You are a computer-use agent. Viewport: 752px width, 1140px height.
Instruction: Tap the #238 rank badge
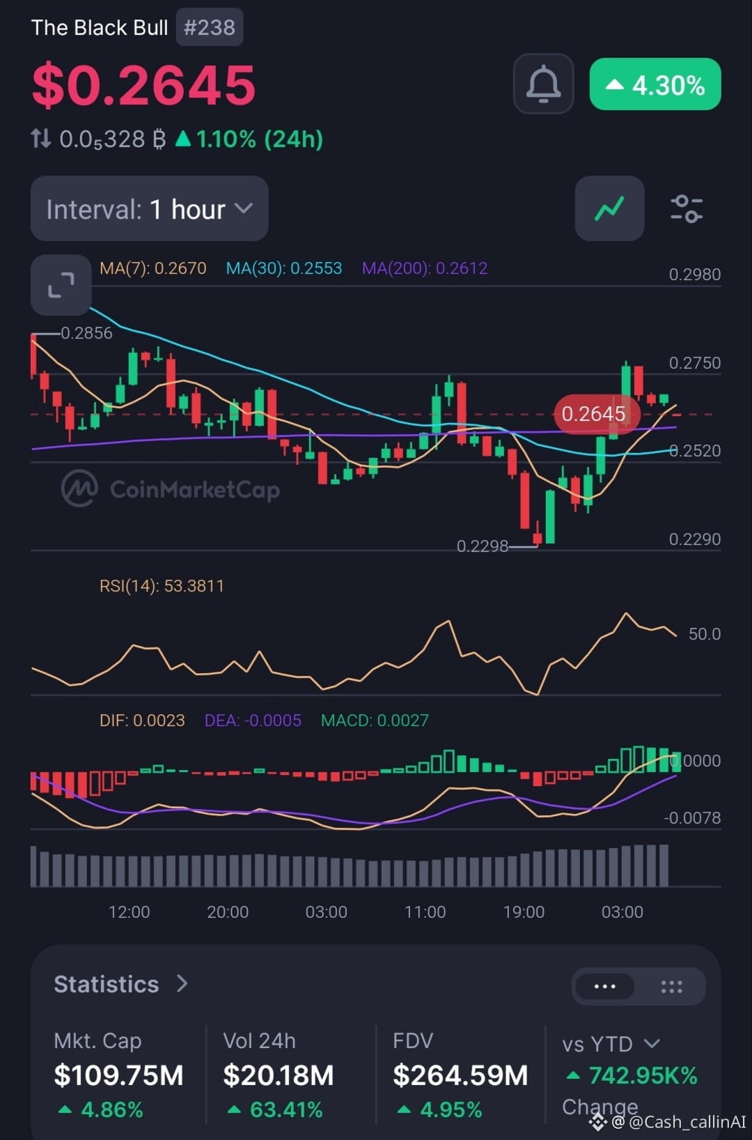(x=209, y=27)
